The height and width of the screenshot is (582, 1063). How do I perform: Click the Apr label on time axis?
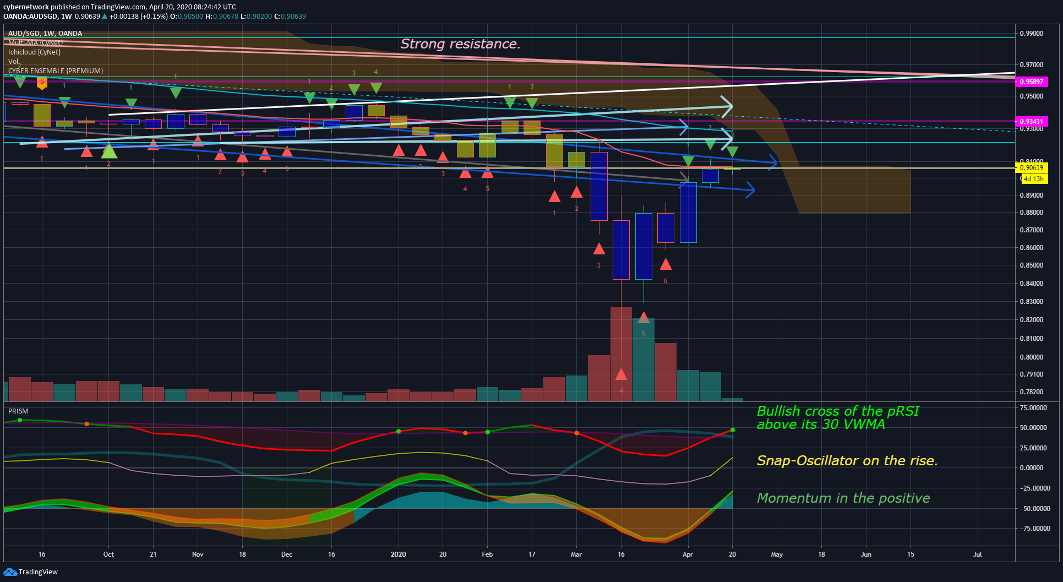tap(688, 554)
